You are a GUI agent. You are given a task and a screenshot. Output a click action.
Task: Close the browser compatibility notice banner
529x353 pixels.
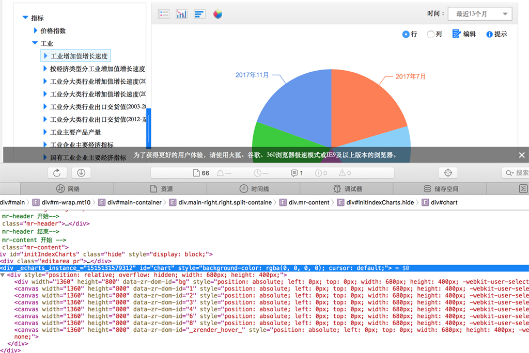point(521,155)
